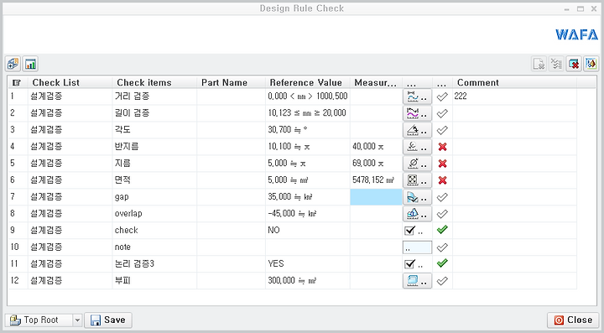604x333 pixels.
Task: Sort by Check List column header
Action: tap(70, 83)
